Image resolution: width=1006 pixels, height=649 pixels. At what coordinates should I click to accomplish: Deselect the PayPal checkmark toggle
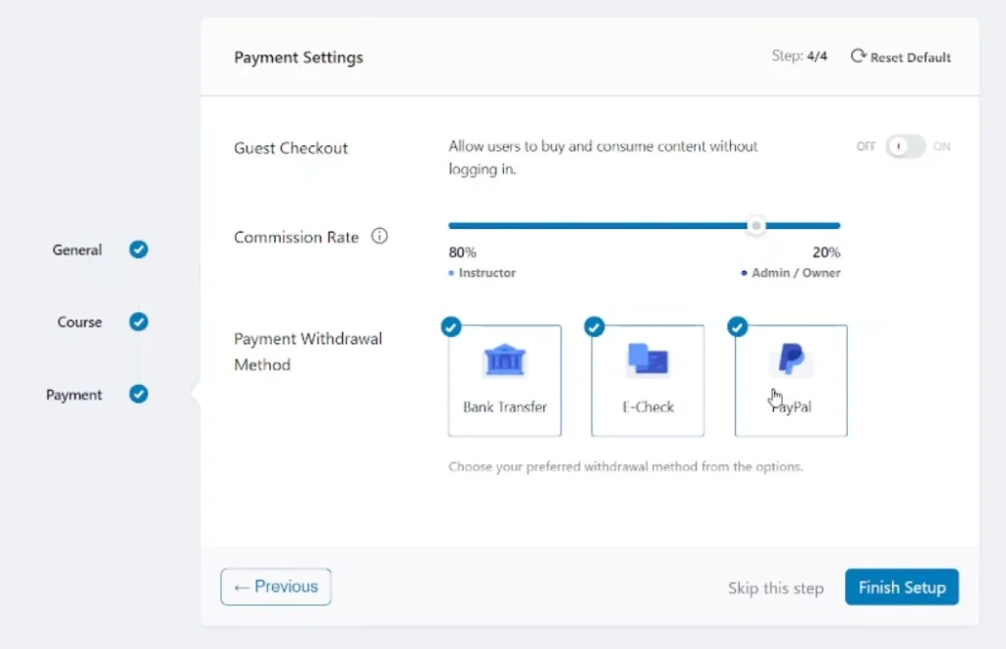tap(737, 326)
